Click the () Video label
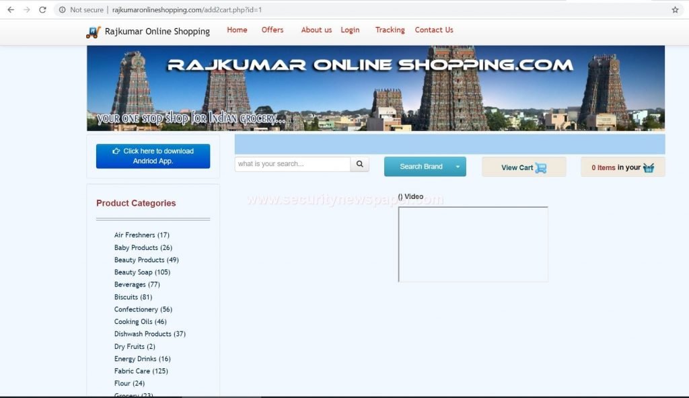 pos(410,196)
